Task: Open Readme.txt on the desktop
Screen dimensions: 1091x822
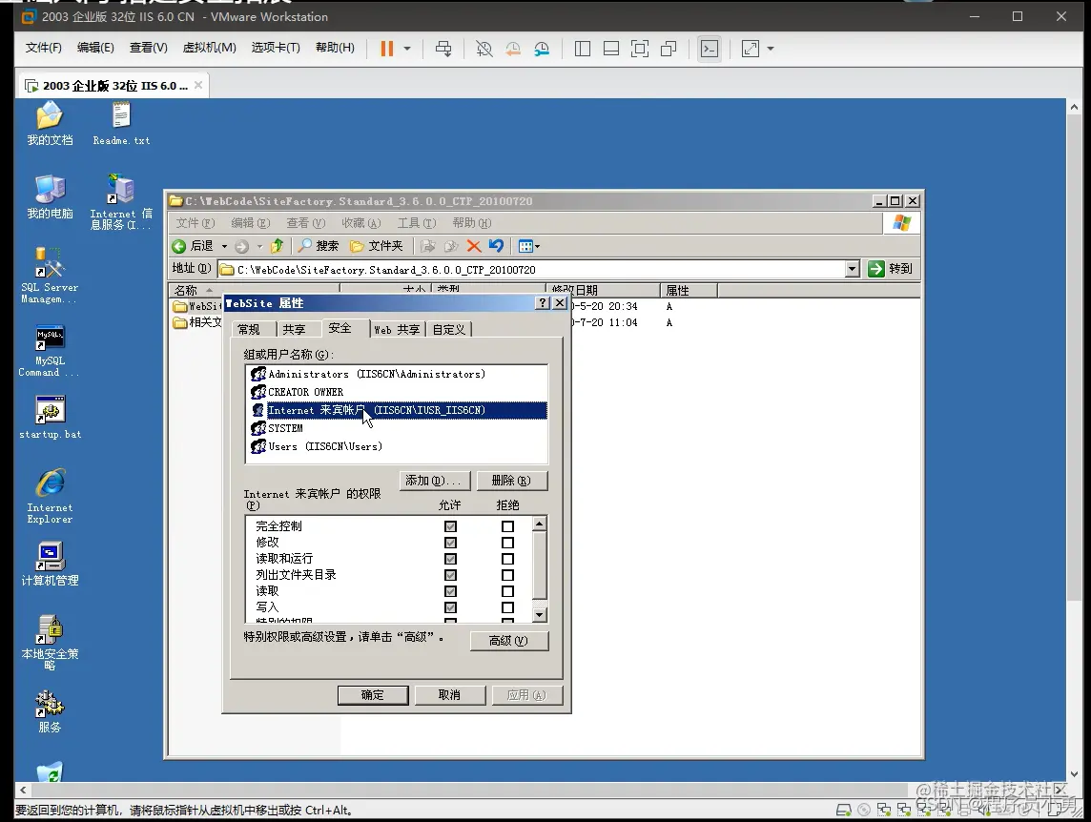Action: 121,124
